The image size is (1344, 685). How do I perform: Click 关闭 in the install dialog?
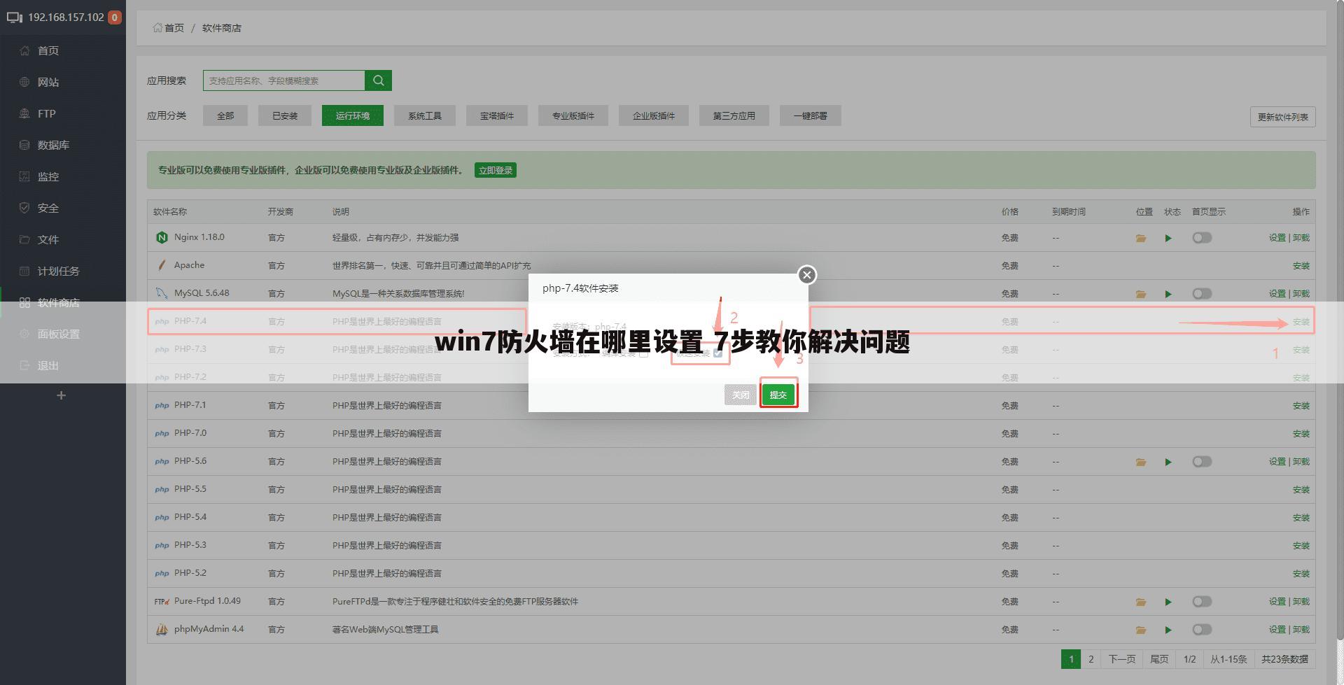tap(741, 395)
